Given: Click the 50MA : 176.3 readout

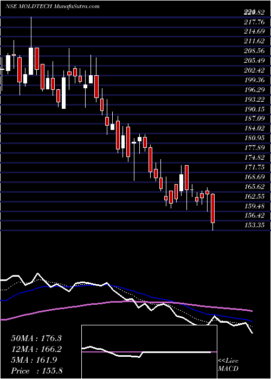Looking at the screenshot, I should click(x=36, y=338).
